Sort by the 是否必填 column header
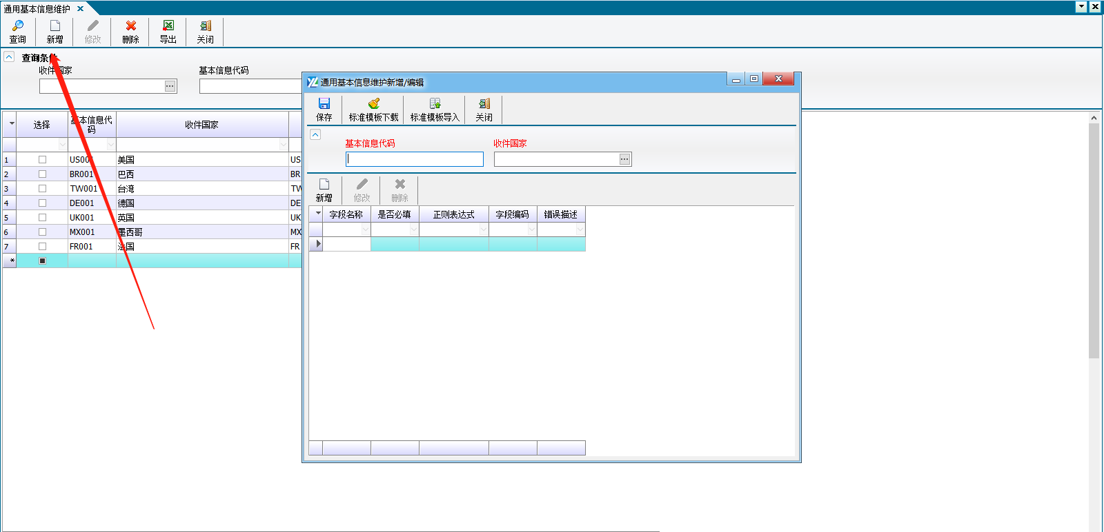 [395, 214]
